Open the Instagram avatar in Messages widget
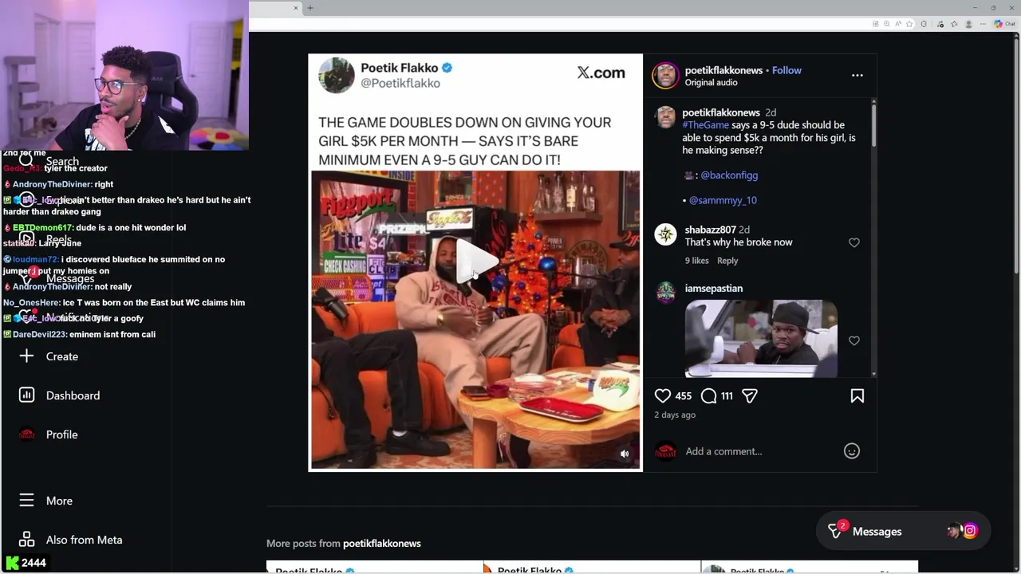This screenshot has height=574, width=1021. click(970, 531)
